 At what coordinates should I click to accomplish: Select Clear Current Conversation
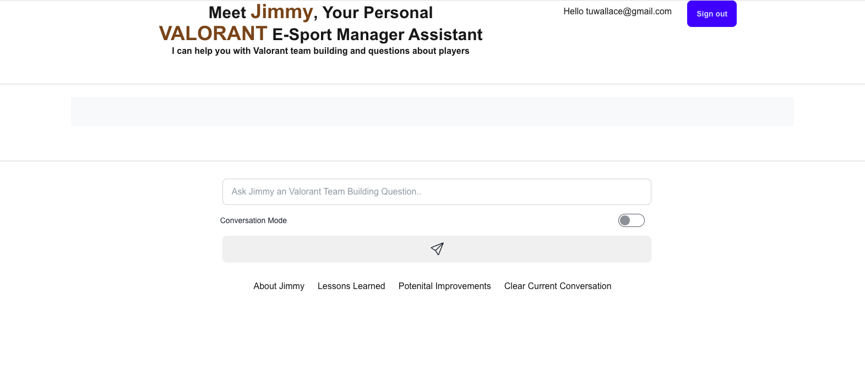click(558, 286)
